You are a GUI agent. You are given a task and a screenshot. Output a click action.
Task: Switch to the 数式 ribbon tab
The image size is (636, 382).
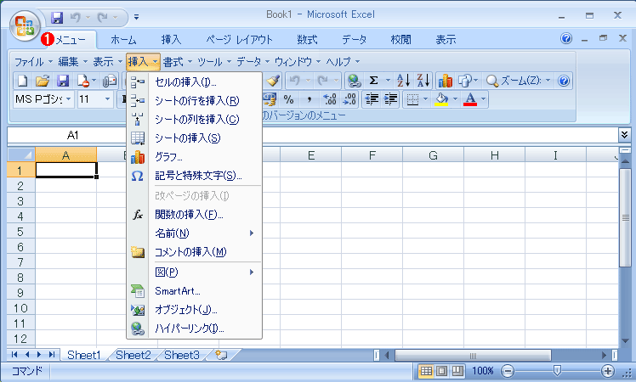tap(307, 40)
